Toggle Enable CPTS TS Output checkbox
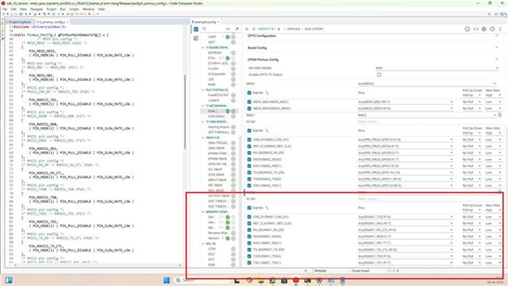This screenshot has height=286, width=508. click(379, 75)
